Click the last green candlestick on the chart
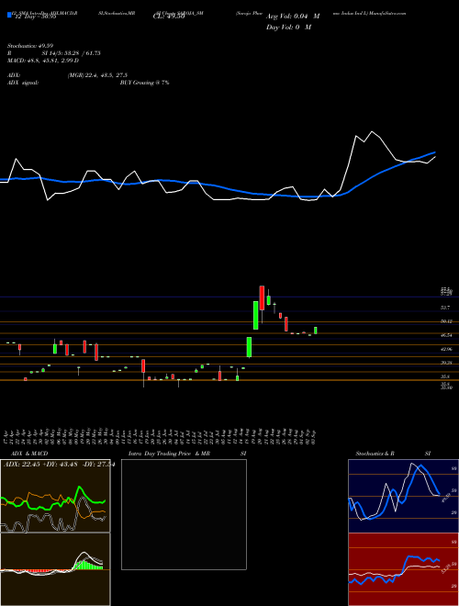The width and height of the screenshot is (459, 606). [316, 331]
